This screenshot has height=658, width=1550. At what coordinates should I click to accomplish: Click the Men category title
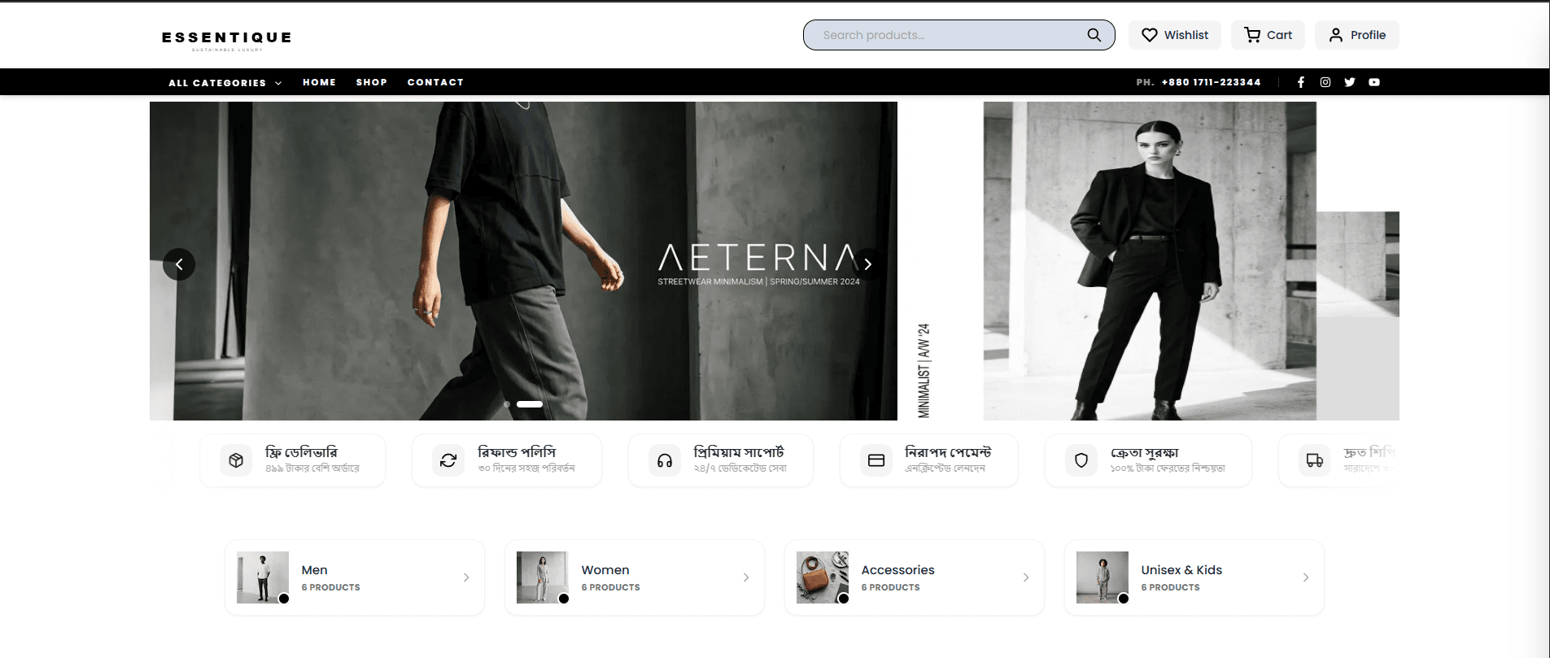point(314,570)
